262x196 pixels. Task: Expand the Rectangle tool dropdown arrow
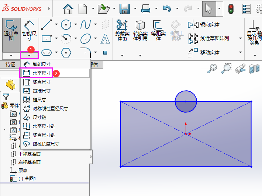(x=56, y=38)
